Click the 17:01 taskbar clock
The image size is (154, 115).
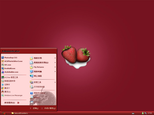(150, 113)
